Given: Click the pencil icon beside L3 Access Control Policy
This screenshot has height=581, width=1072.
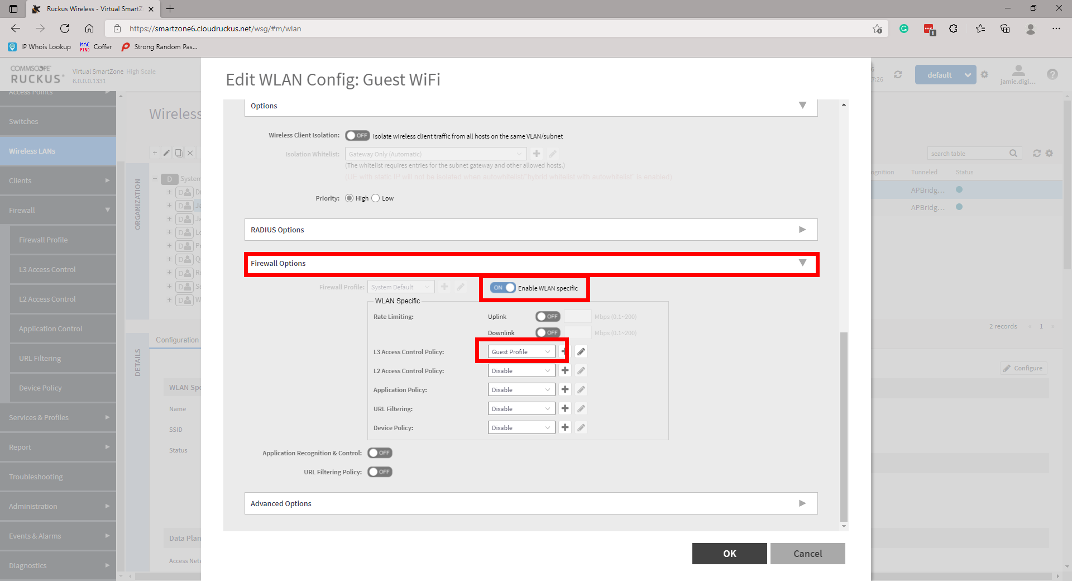Looking at the screenshot, I should point(581,352).
